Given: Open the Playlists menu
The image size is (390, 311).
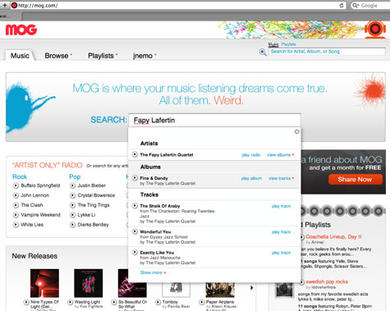Looking at the screenshot, I should [103, 56].
